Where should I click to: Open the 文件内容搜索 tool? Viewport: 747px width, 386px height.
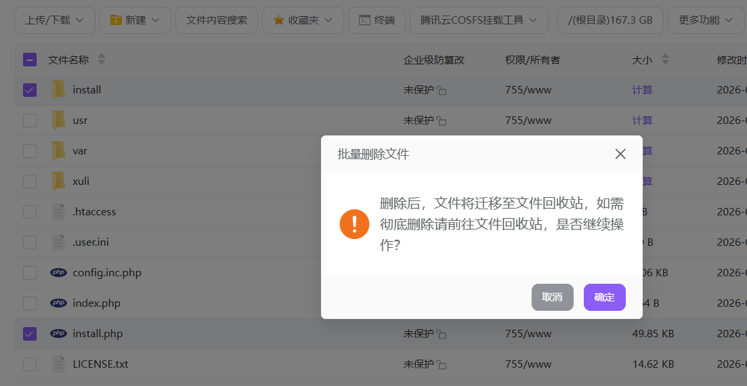coord(217,20)
